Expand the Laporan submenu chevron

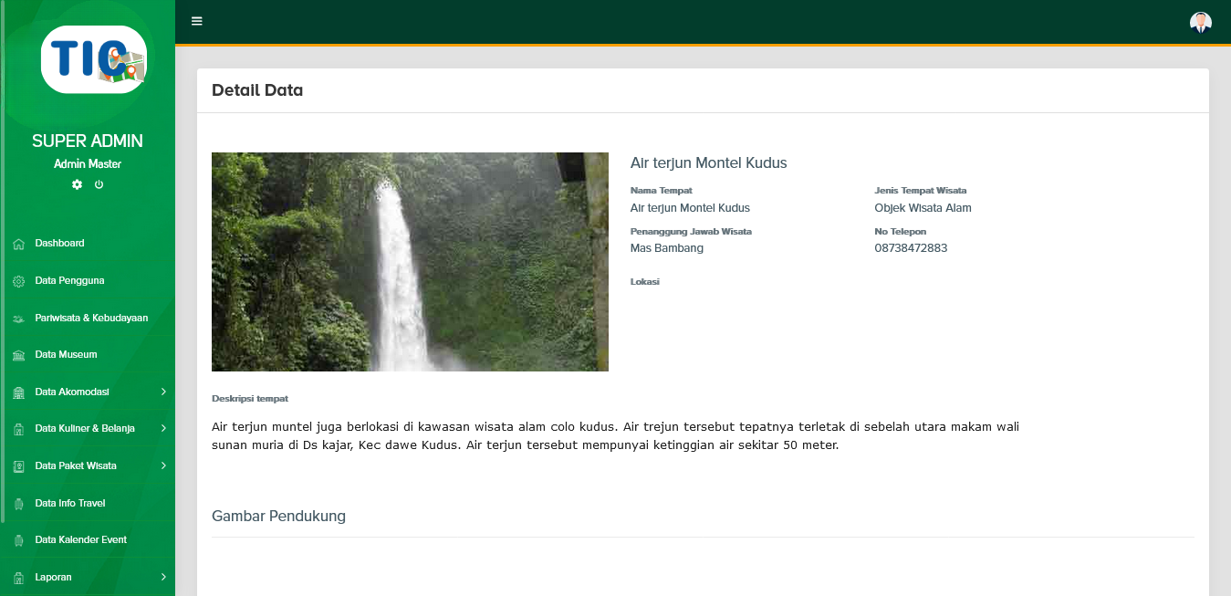[x=163, y=577]
